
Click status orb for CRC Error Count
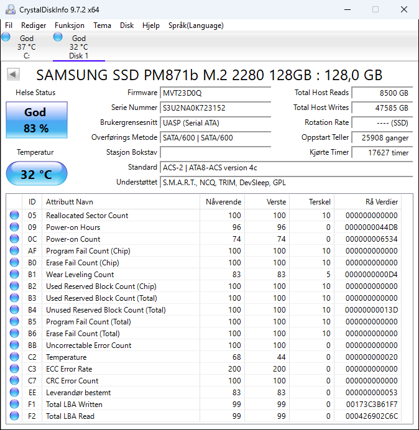tap(14, 380)
